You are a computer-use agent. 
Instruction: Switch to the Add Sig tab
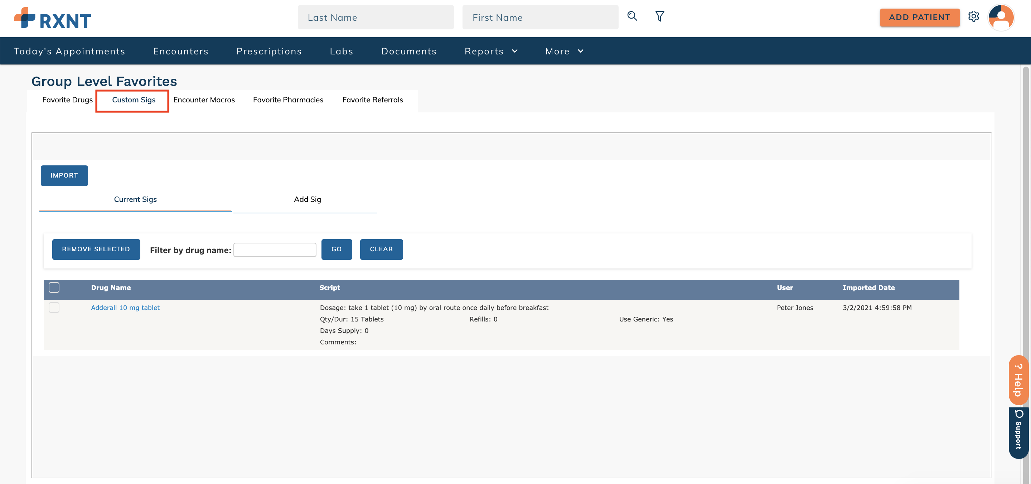(307, 199)
